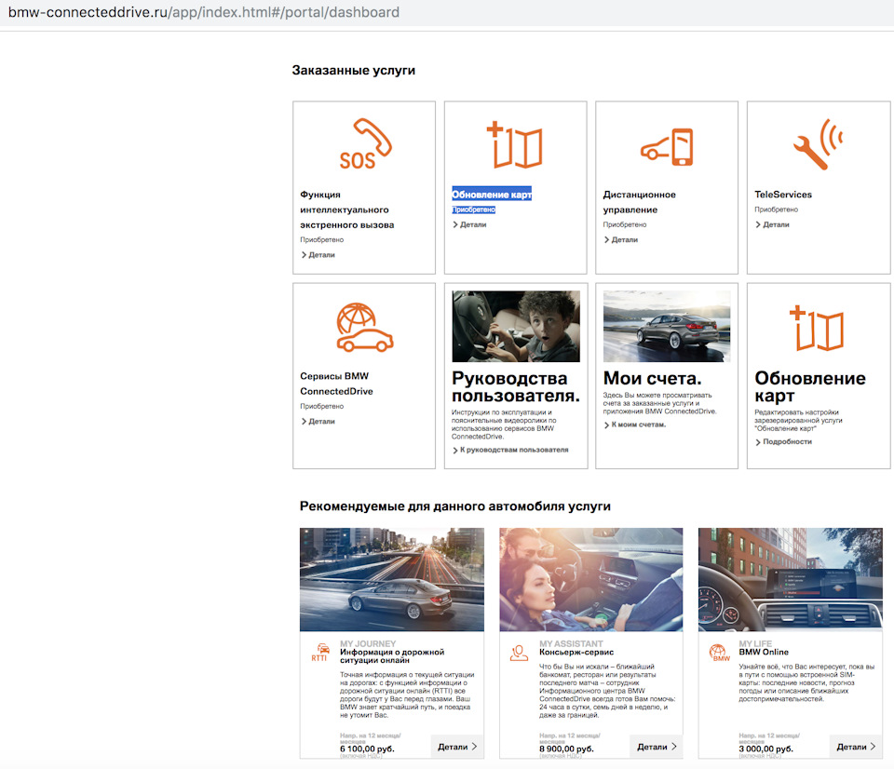This screenshot has height=769, width=894.
Task: Click the BMW car photo on Мои счета card
Action: (667, 325)
